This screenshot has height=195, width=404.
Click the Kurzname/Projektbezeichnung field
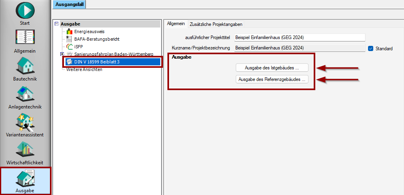[300, 48]
